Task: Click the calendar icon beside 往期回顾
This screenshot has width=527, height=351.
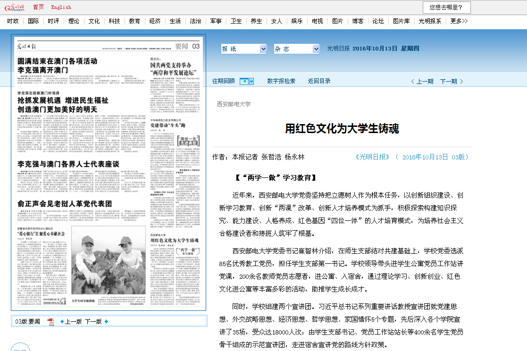Action: (x=243, y=81)
